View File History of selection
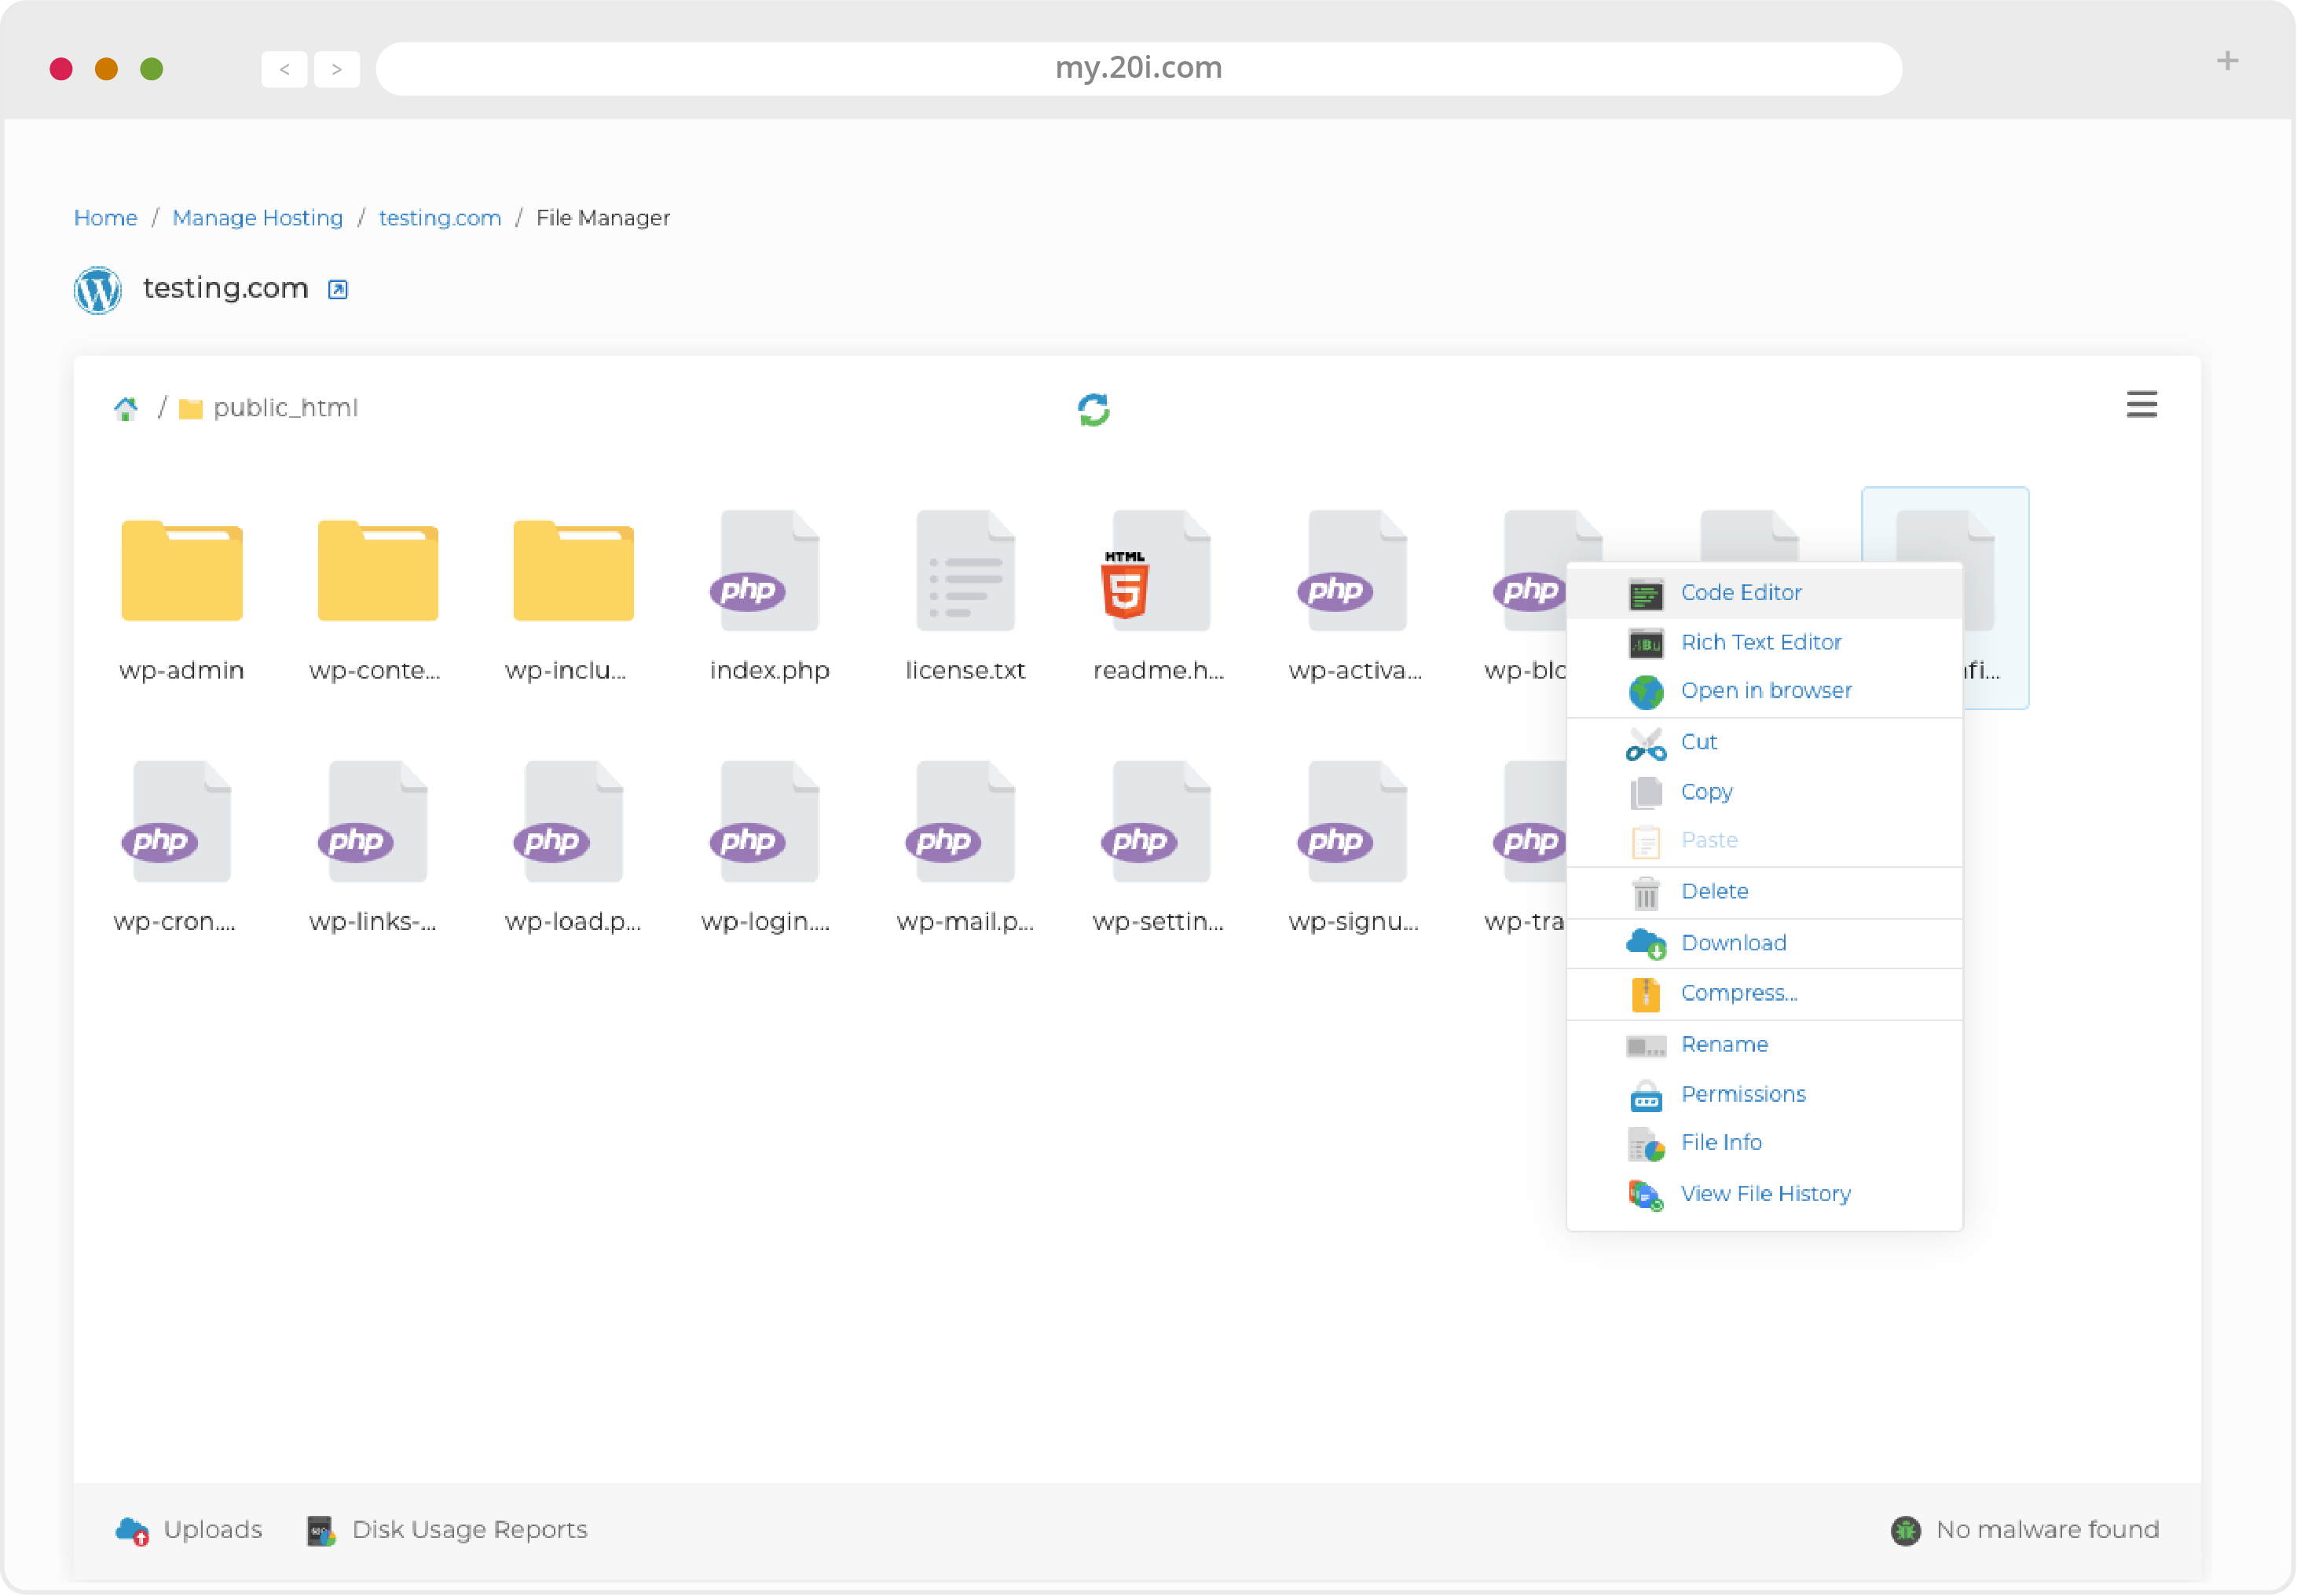2297x1596 pixels. (x=1764, y=1193)
